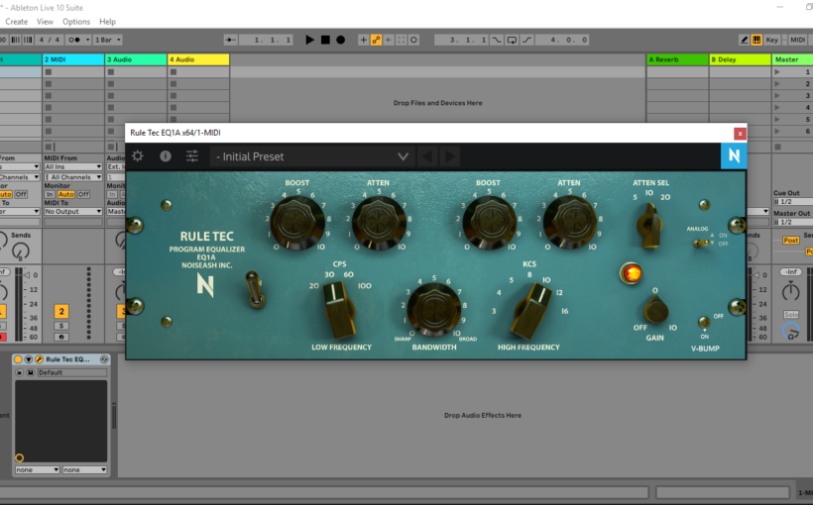Select the A Reverb return track header
The image size is (813, 505).
pos(678,59)
